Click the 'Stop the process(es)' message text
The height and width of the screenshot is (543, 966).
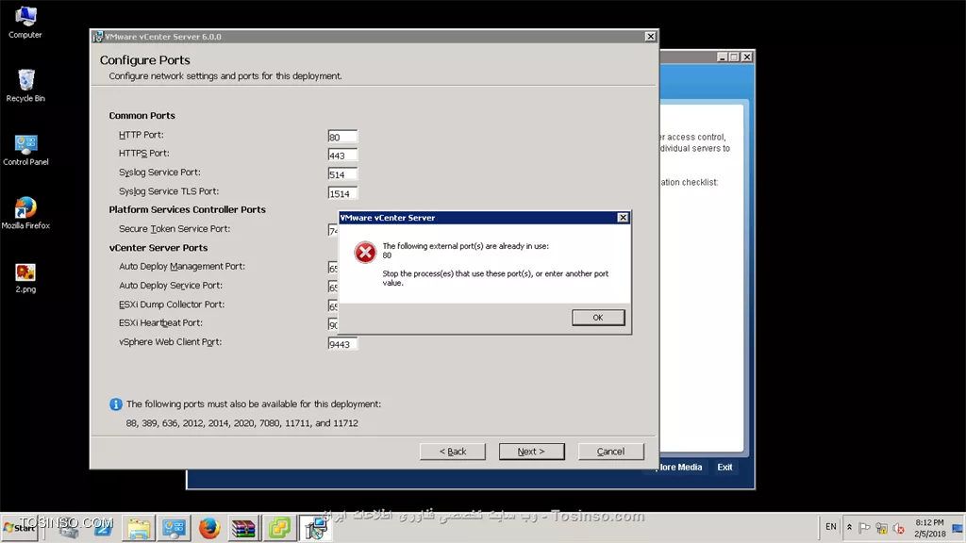coord(495,278)
